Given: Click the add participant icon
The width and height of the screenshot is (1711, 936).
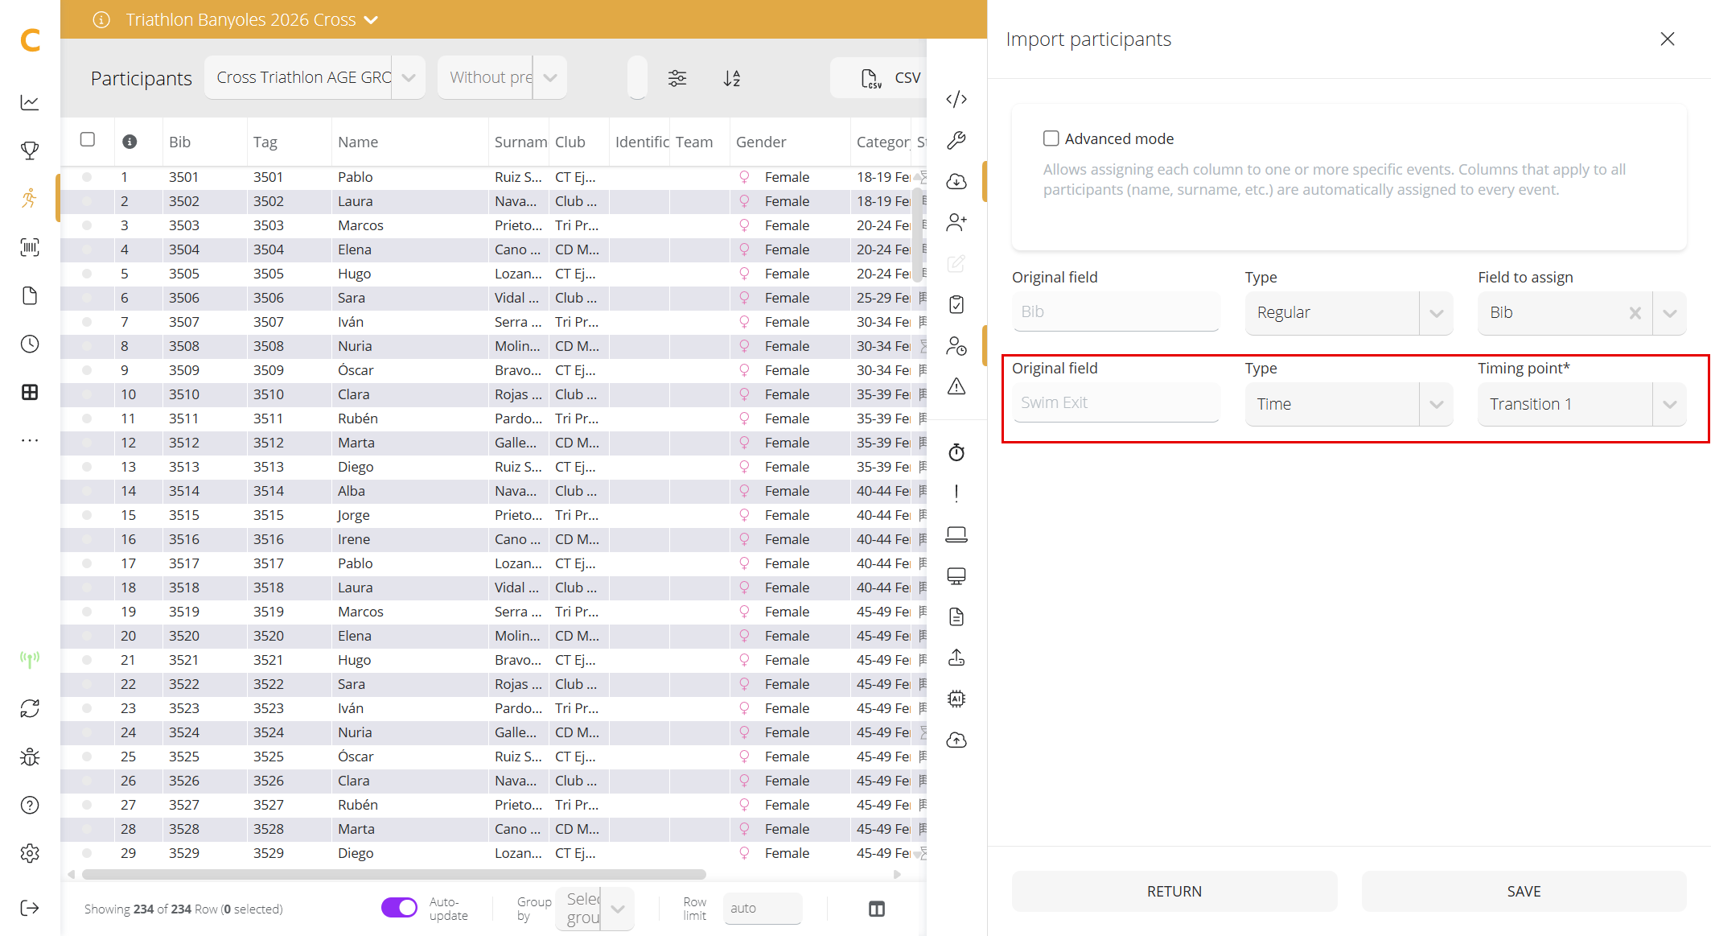Looking at the screenshot, I should pyautogui.click(x=956, y=222).
